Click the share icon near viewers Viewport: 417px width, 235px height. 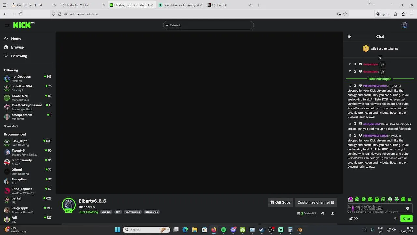click(x=322, y=213)
